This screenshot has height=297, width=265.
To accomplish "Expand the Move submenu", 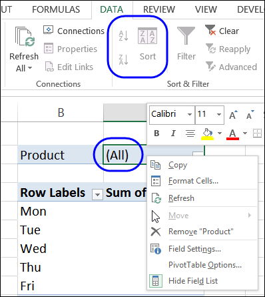I will [202, 216].
